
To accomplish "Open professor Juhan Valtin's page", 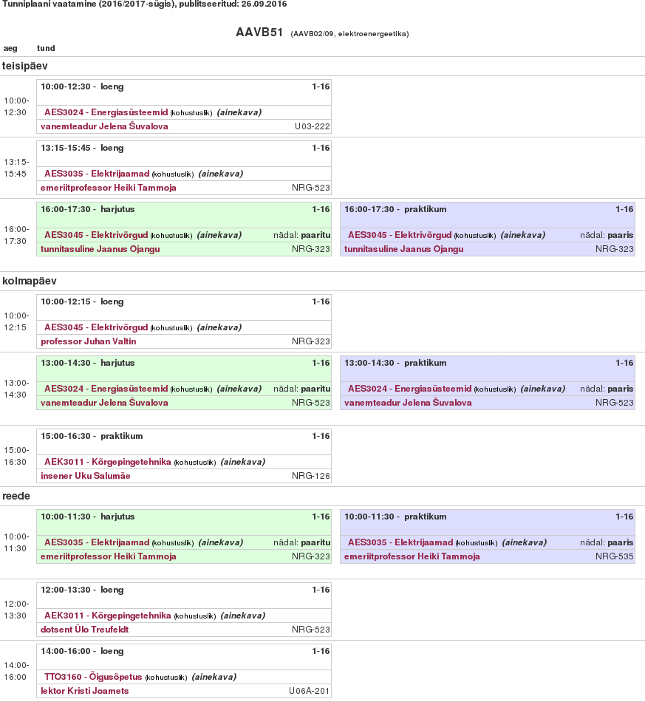I will coord(89,341).
